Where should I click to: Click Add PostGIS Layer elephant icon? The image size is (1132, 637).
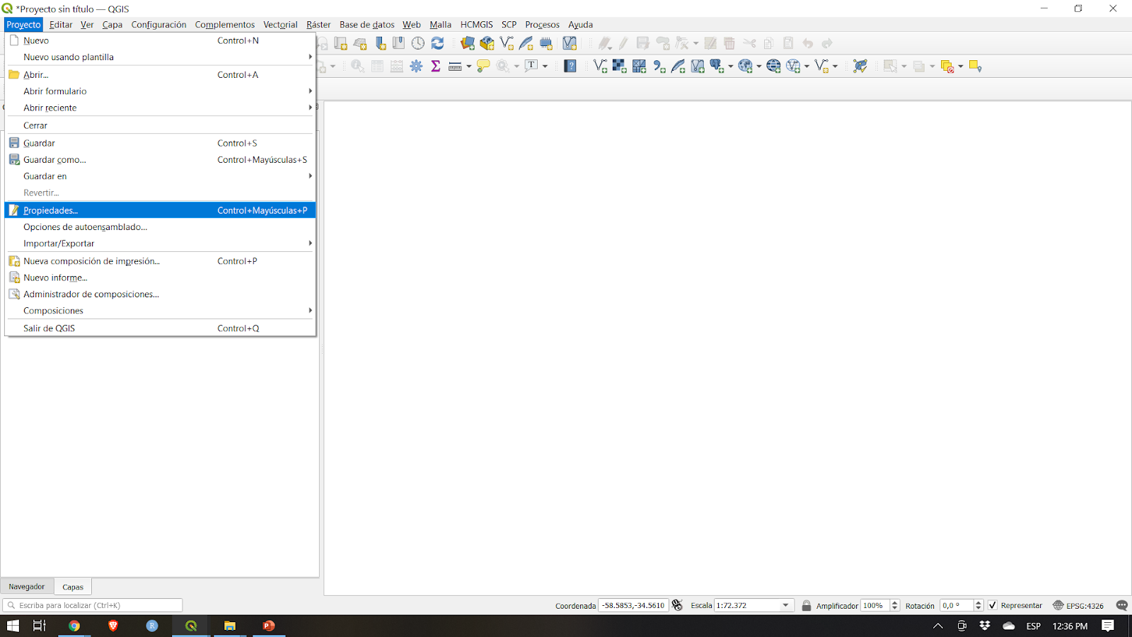(717, 66)
